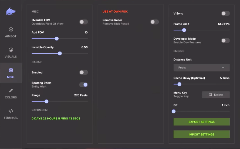Viewport: 240px width, 149px height.
Task: Click the RADAR section heading
Action: (x=37, y=62)
